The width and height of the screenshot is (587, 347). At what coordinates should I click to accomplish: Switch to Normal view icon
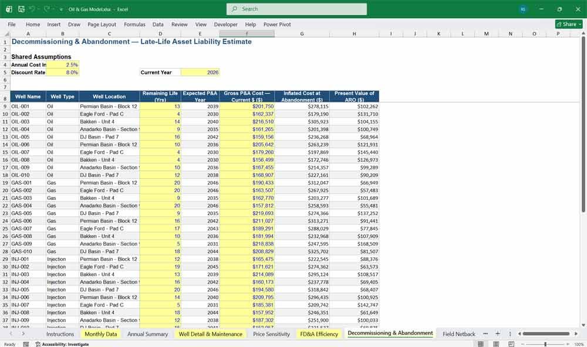481,344
